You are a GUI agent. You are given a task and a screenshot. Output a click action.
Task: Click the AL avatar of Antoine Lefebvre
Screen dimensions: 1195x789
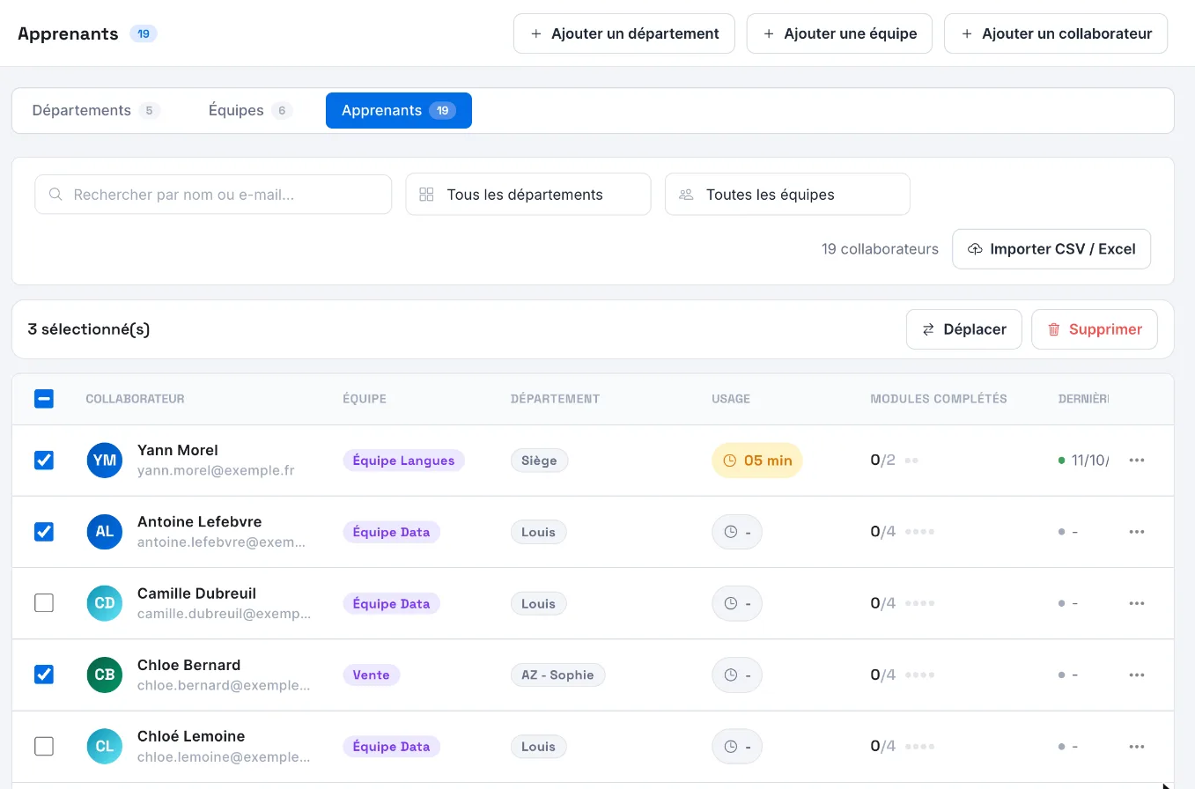coord(105,532)
